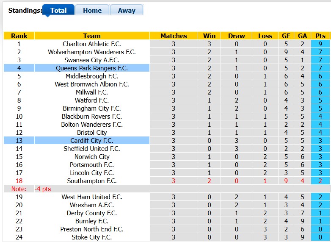The width and height of the screenshot is (331, 242).
Task: Open Wolverhampton Wanderers F.C. team link
Action: (92, 52)
